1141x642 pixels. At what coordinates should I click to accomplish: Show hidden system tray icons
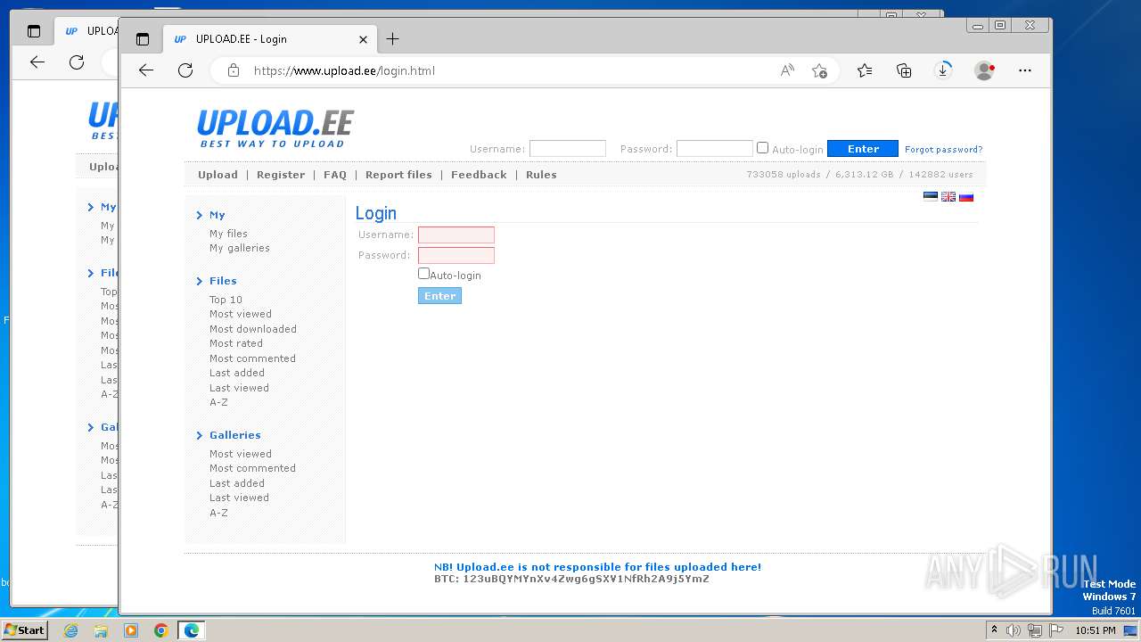click(994, 630)
